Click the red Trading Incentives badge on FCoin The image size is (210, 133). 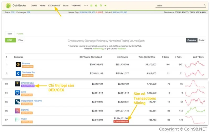[x=121, y=121]
